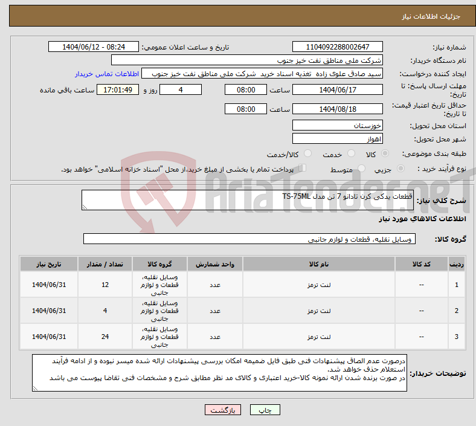Viewport: 476px width, 426px height.
Task: Select the جزیی purchase type radio
Action: click(400, 168)
